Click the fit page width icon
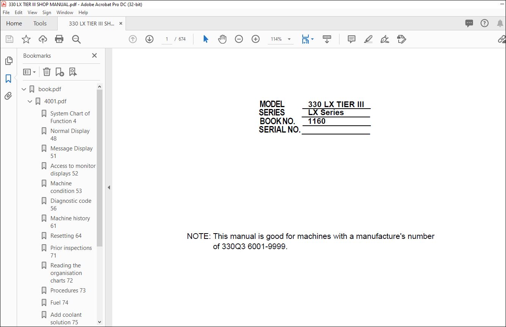Image resolution: width=506 pixels, height=327 pixels. click(305, 39)
